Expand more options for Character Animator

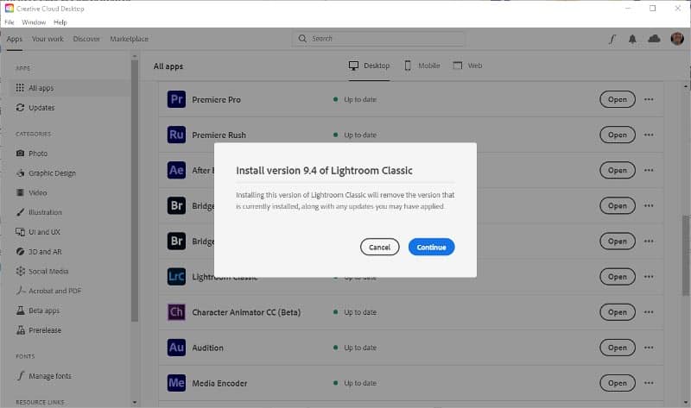pyautogui.click(x=649, y=312)
